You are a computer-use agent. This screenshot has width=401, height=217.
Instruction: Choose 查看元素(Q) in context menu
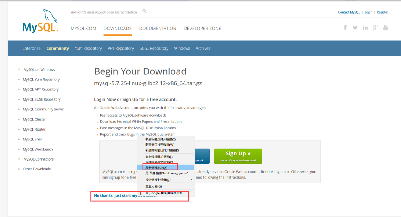pyautogui.click(x=166, y=186)
